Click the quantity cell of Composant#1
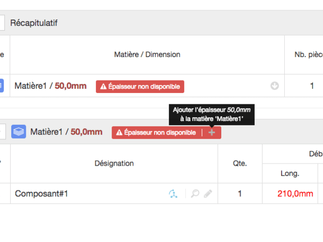323x242 pixels. click(240, 194)
